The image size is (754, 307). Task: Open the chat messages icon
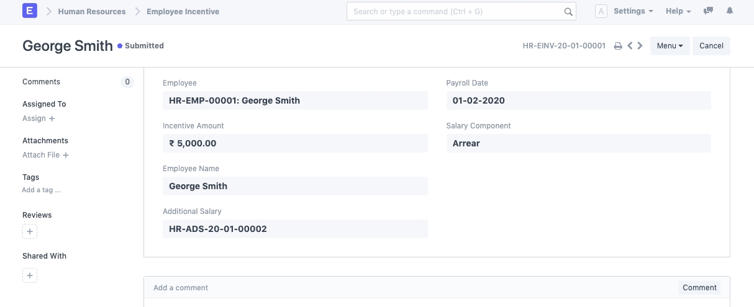(x=708, y=11)
